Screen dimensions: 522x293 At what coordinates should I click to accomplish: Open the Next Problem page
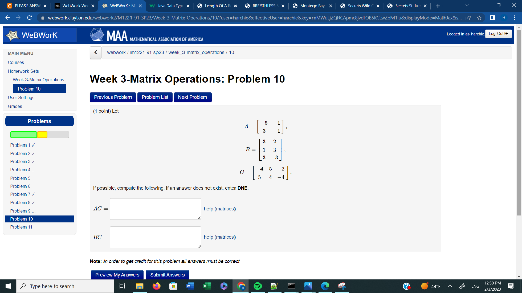tap(192, 97)
